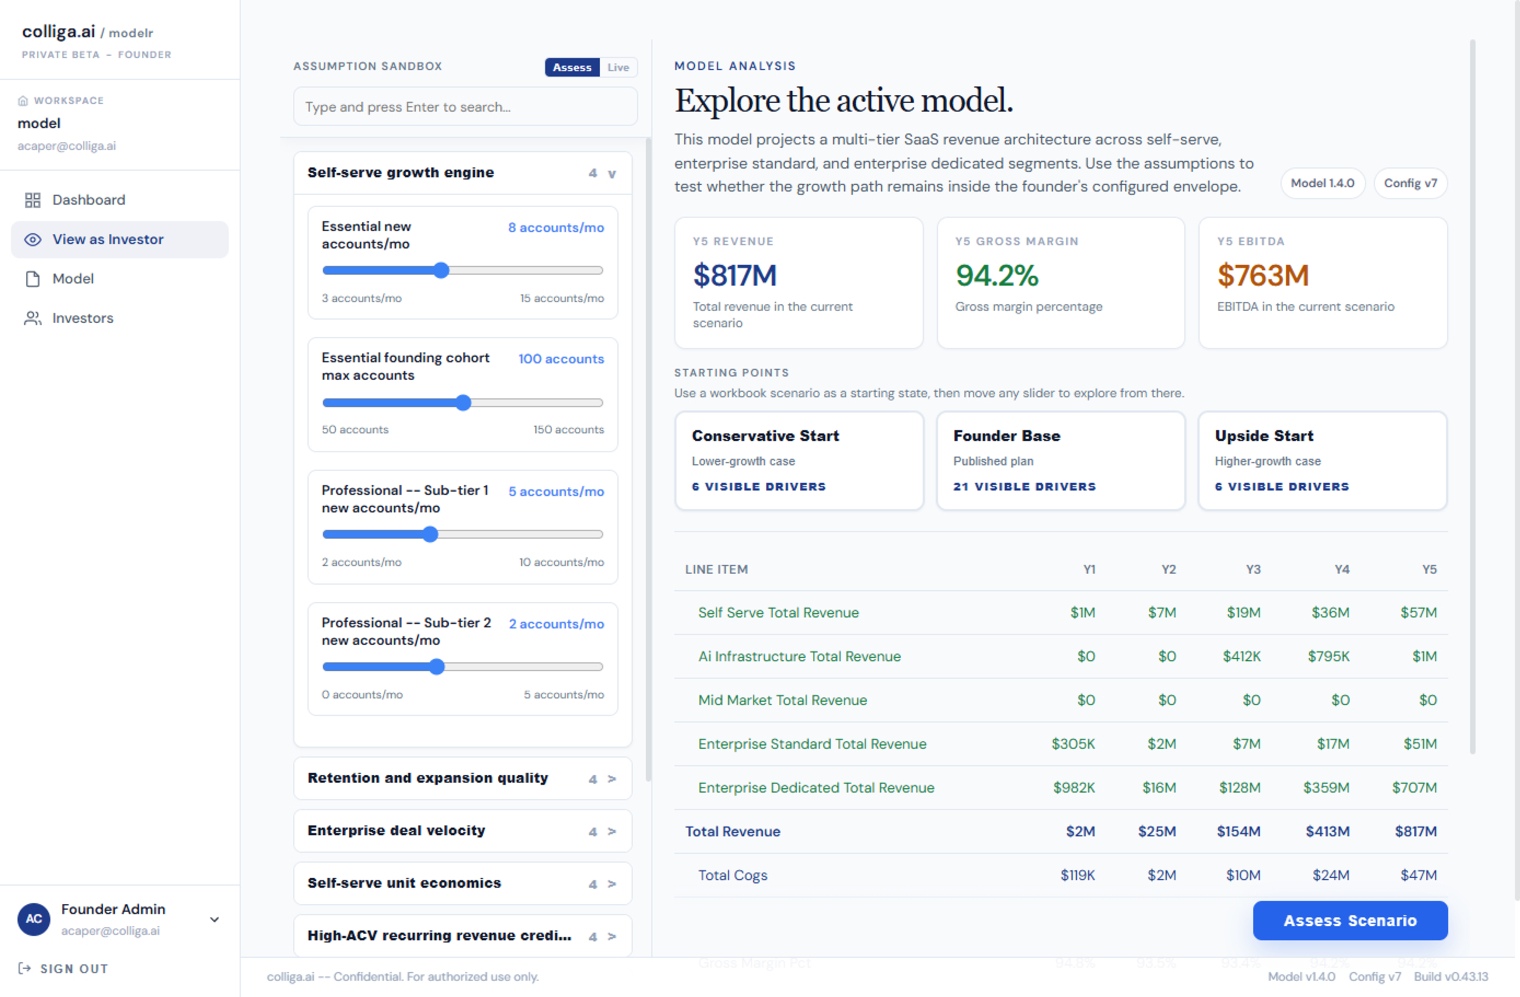Viewport: 1520px width, 997px height.
Task: Expand Retention and expansion quality section
Action: 463,779
